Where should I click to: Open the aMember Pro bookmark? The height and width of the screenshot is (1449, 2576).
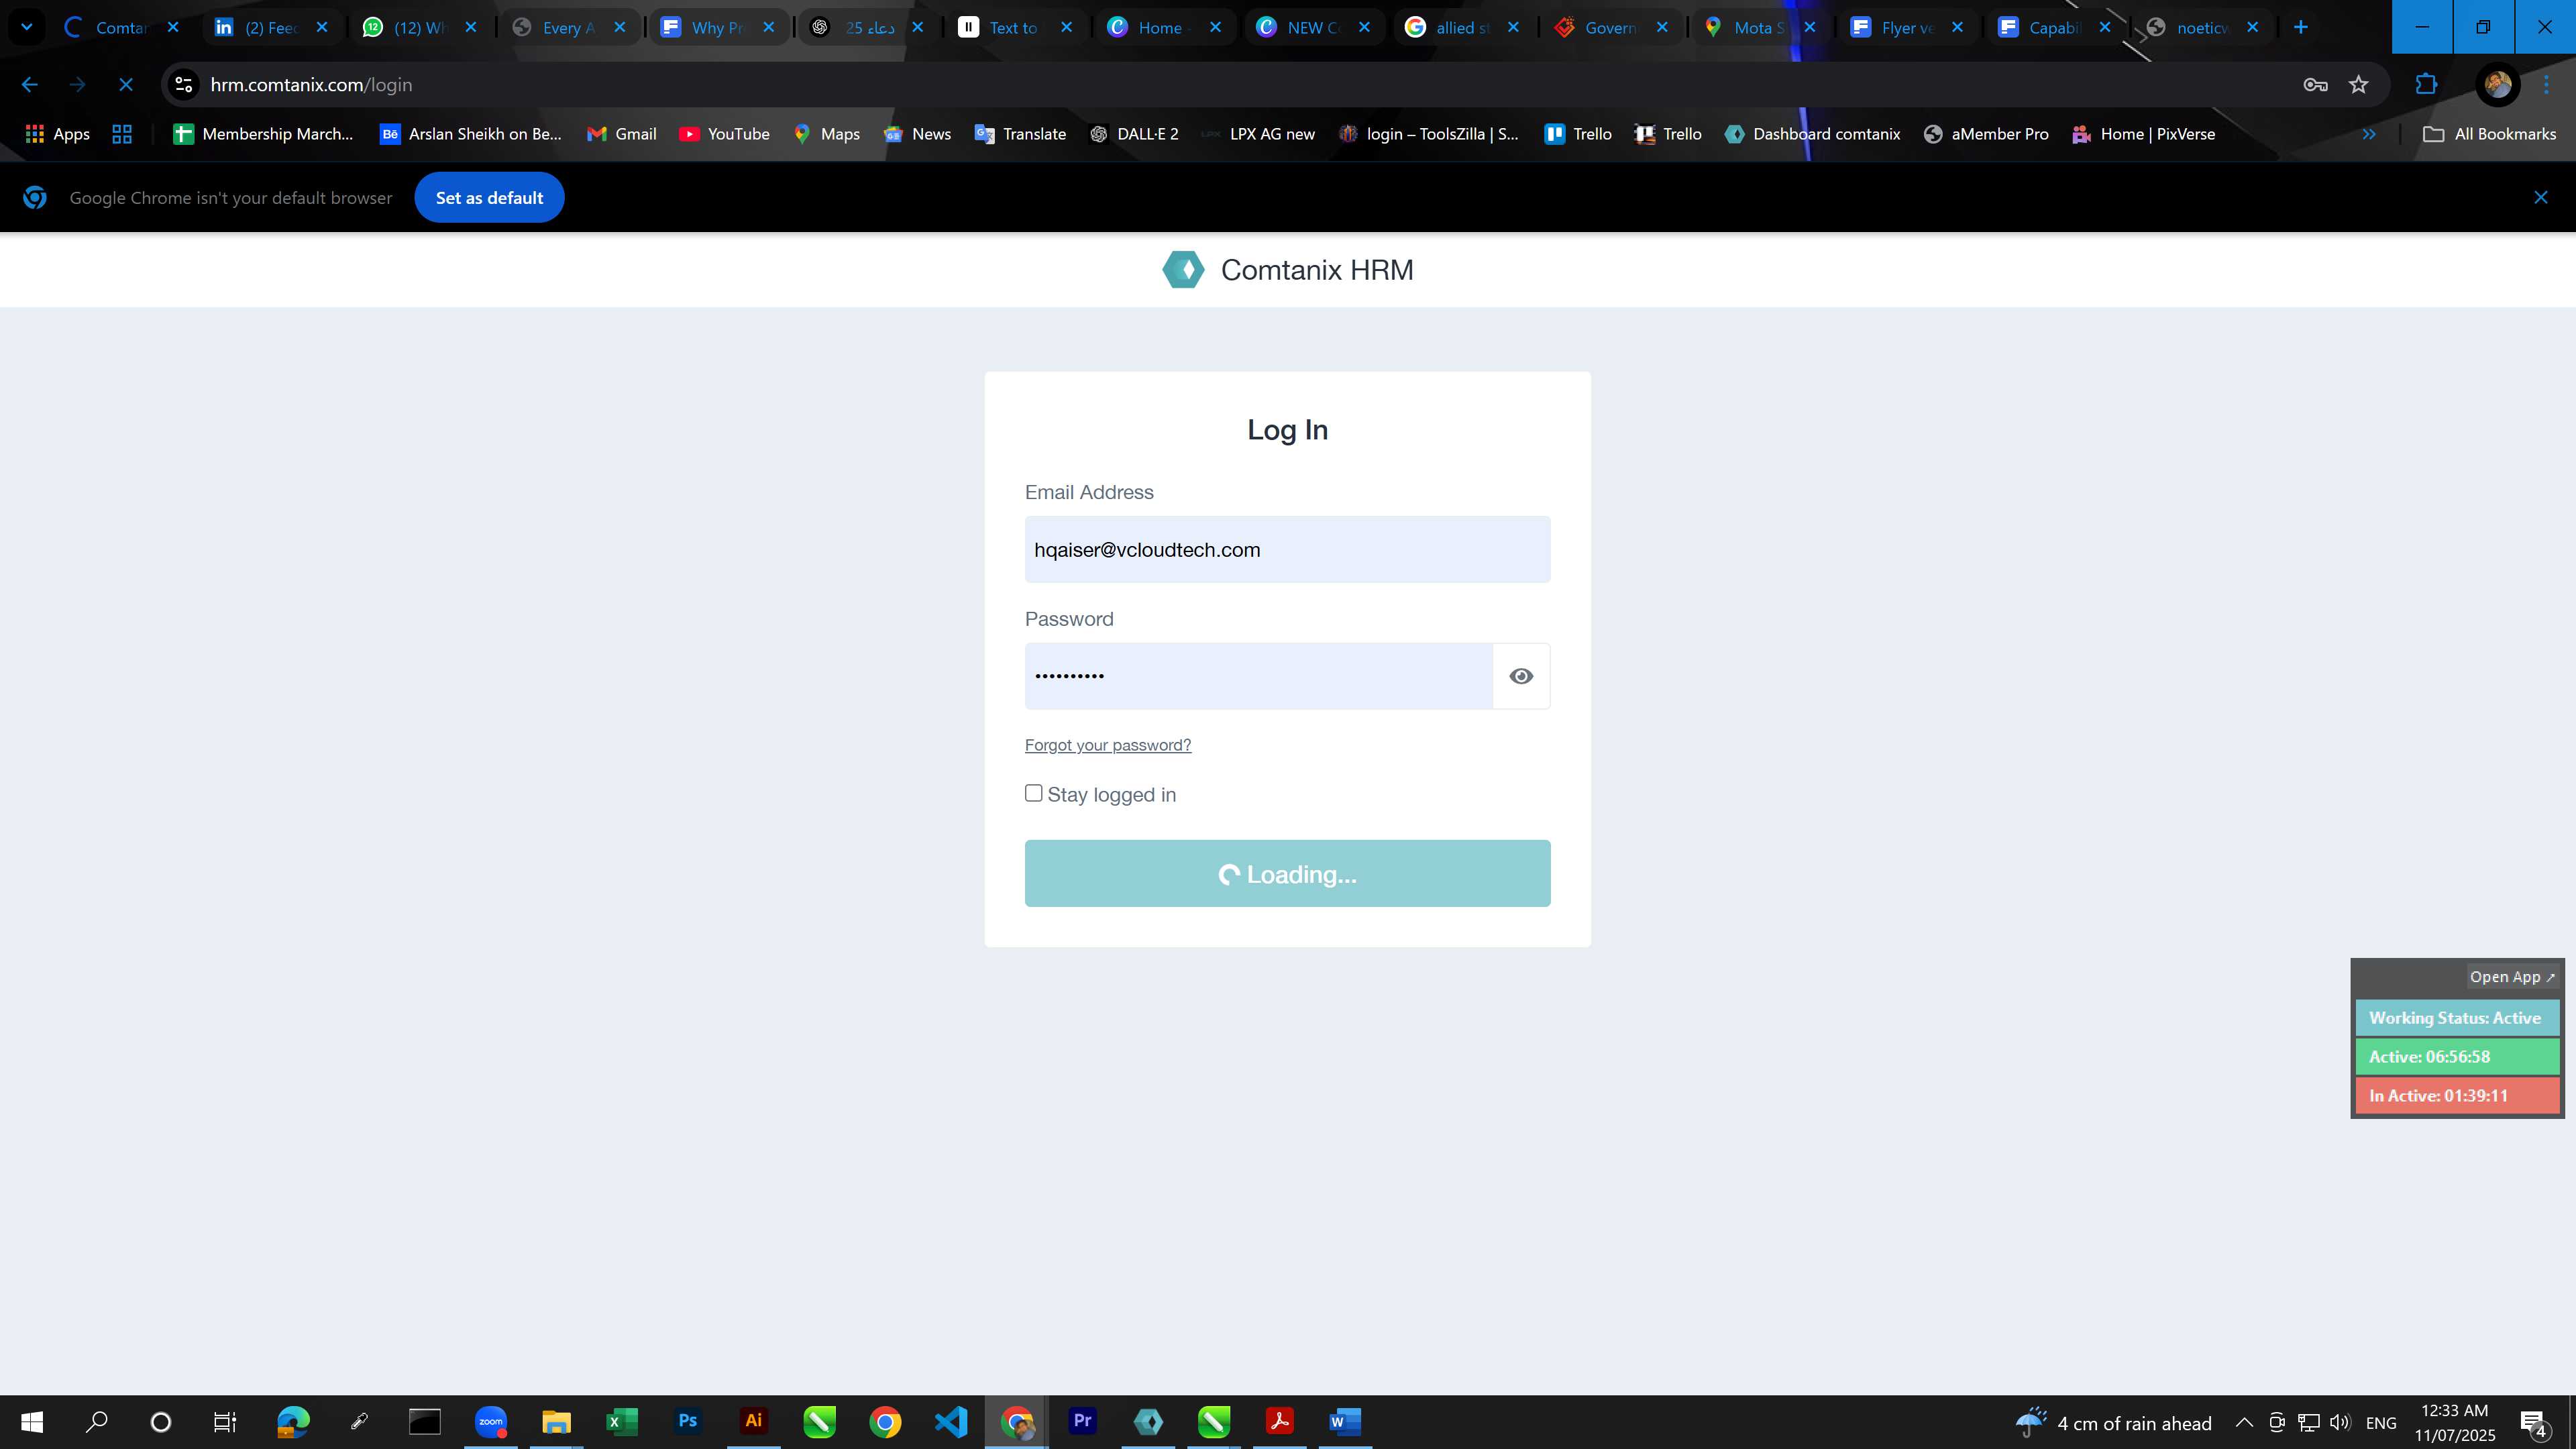[1986, 134]
